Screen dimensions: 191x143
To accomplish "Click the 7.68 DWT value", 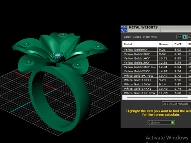I will [178, 93].
